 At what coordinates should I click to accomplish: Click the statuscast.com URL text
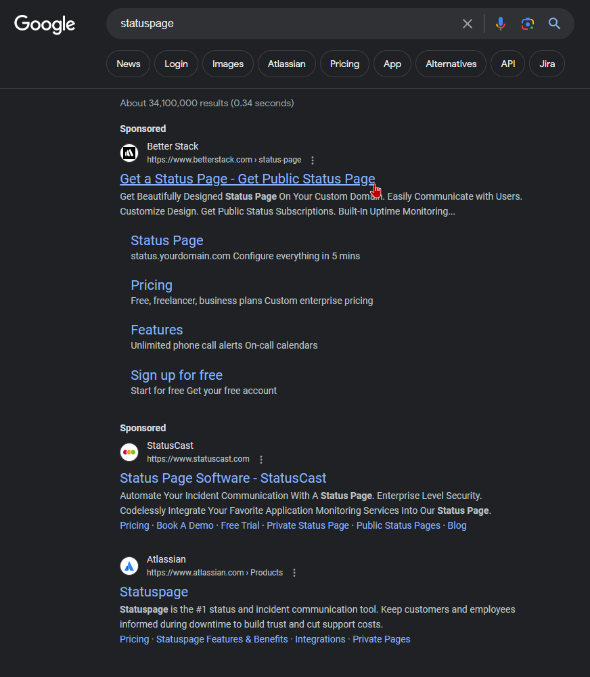[198, 459]
